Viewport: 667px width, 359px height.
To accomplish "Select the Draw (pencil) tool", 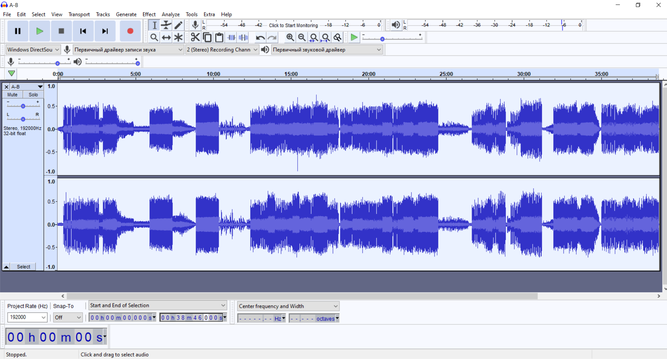I will [x=178, y=25].
